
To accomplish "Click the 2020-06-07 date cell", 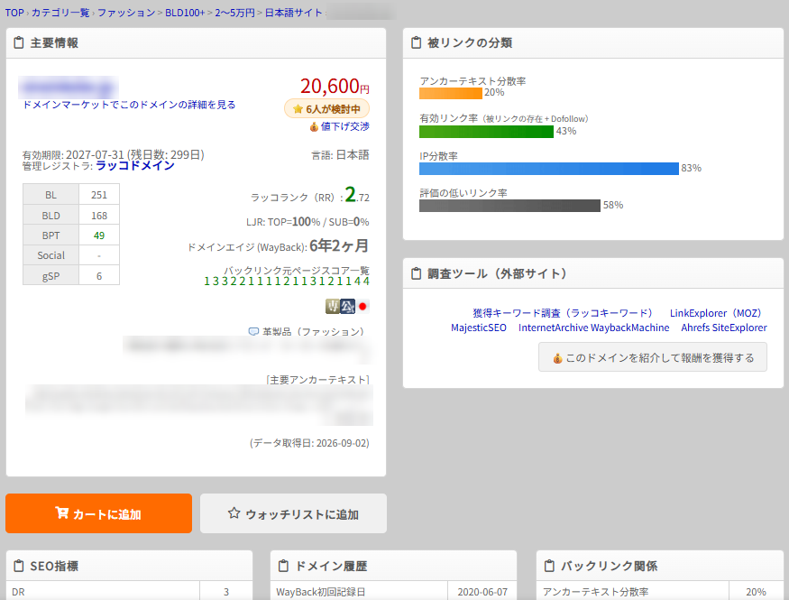I will (482, 592).
